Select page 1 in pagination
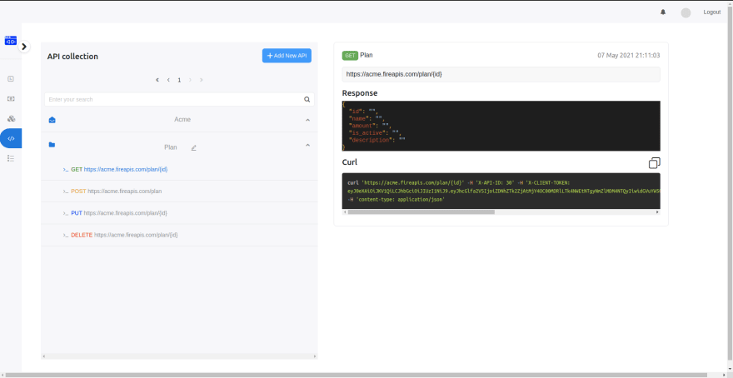 179,80
